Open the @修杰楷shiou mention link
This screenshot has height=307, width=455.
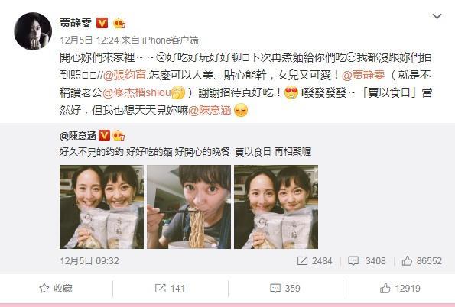pos(137,92)
